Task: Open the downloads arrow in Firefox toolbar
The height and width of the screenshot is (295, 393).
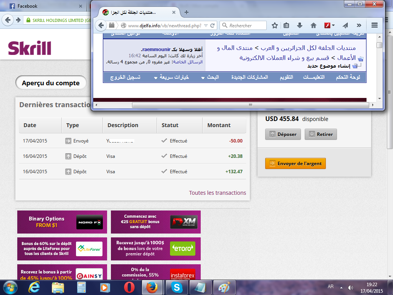Action: point(299,25)
